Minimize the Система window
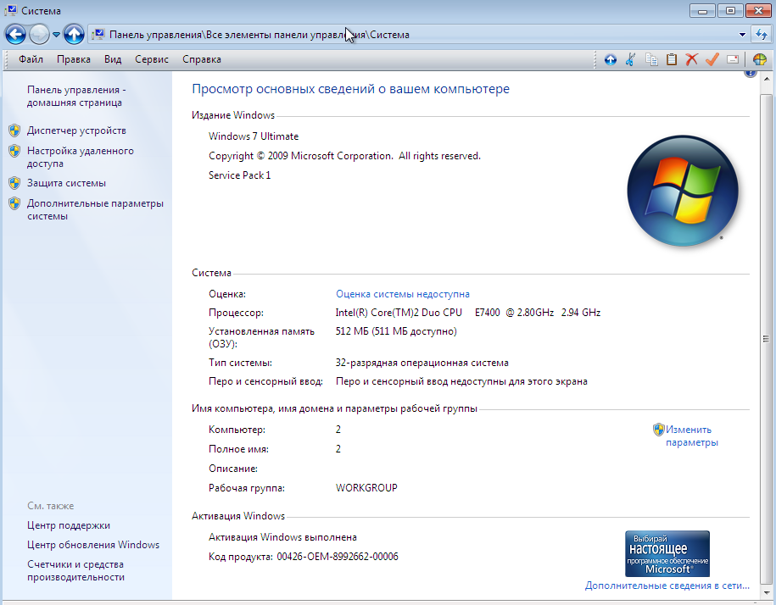The height and width of the screenshot is (605, 776). pyautogui.click(x=702, y=10)
